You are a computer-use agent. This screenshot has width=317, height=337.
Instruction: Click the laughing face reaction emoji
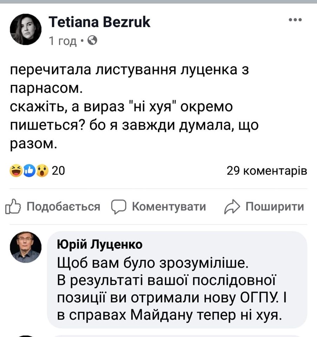[x=16, y=171]
